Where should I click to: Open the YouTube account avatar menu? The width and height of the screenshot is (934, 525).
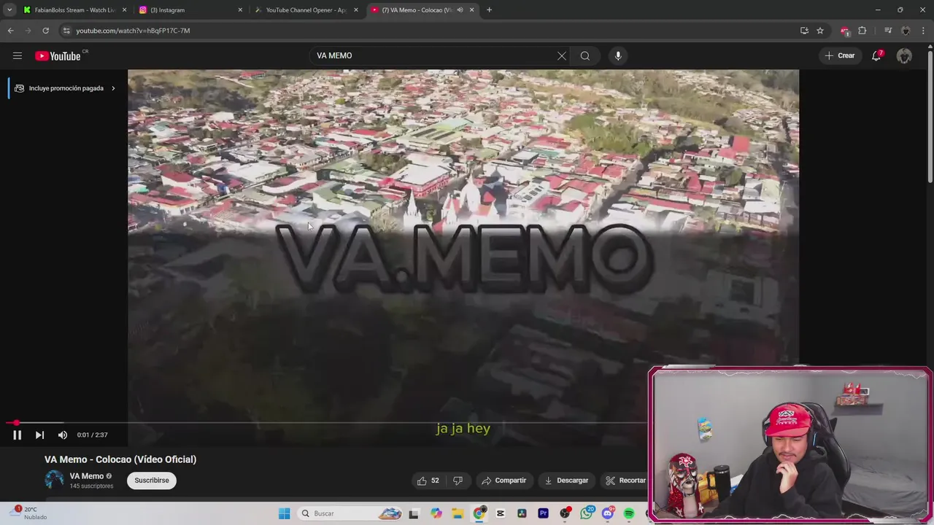904,55
